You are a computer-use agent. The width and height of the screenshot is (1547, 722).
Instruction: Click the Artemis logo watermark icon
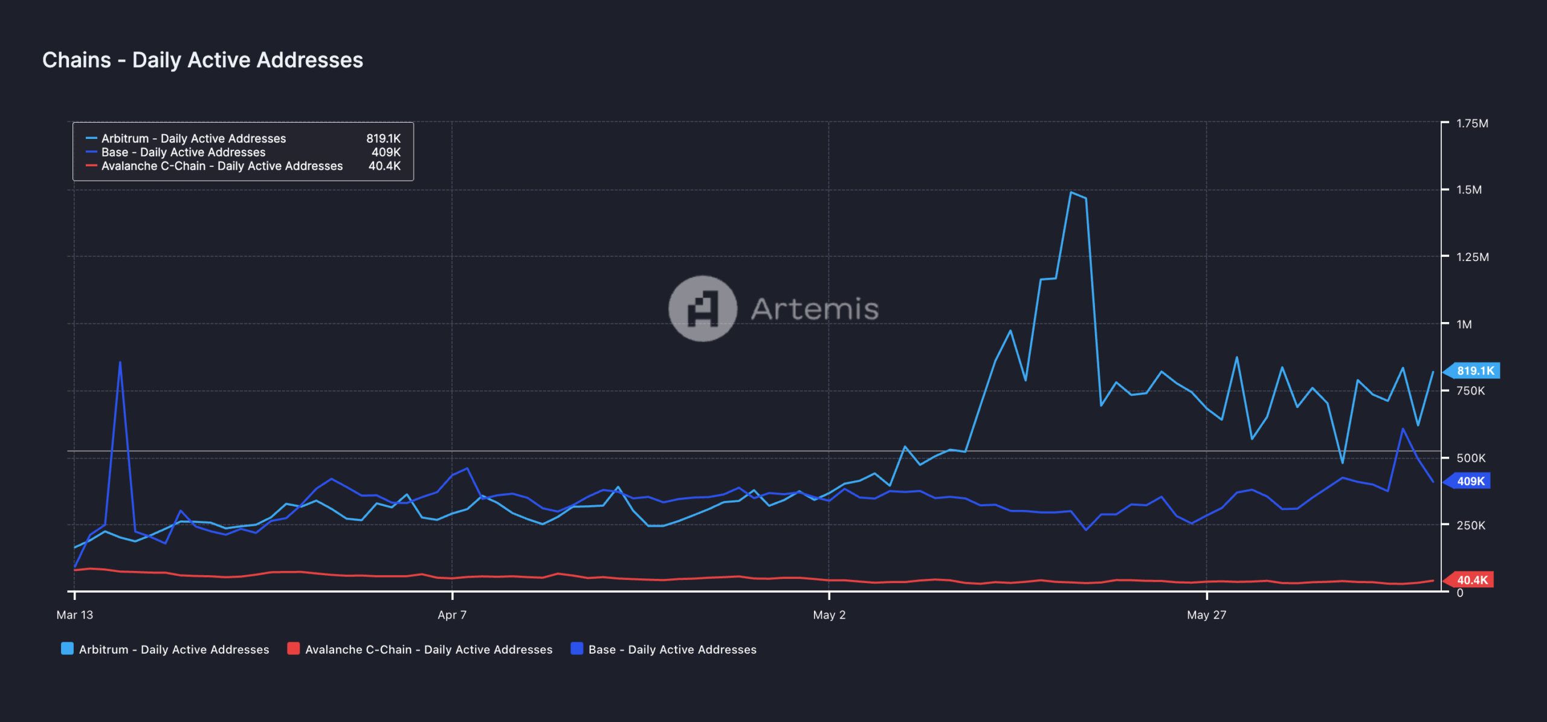click(702, 309)
